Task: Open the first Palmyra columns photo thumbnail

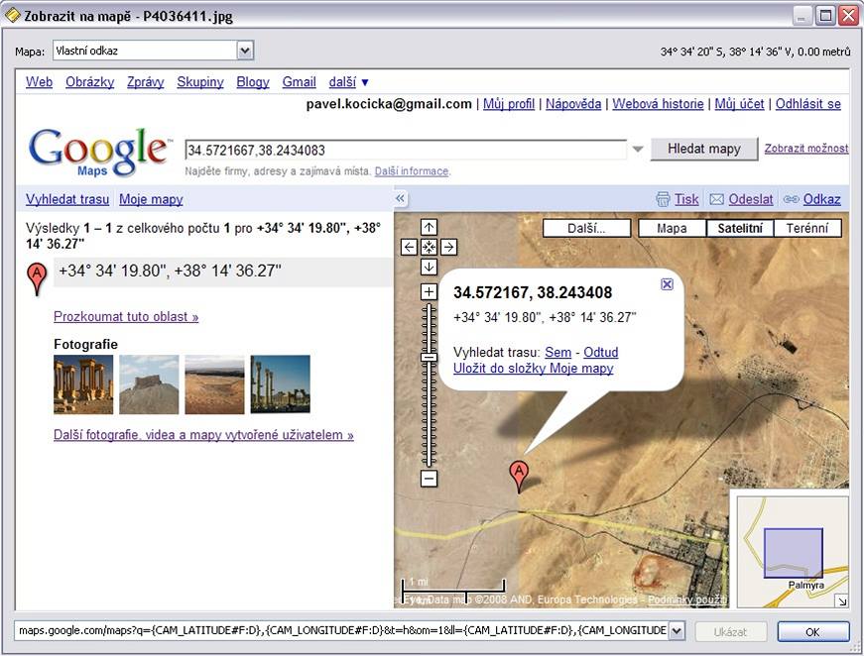Action: (83, 384)
